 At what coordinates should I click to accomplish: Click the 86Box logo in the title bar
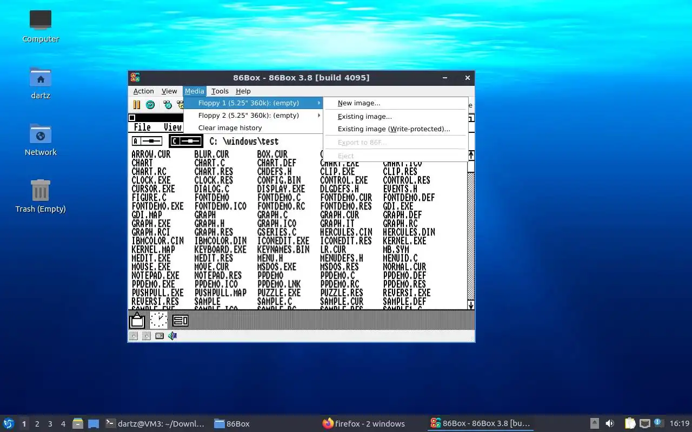(x=135, y=77)
